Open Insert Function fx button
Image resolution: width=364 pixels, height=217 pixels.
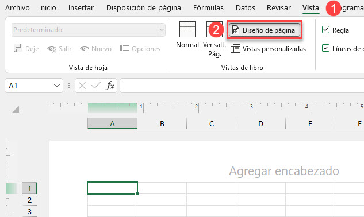click(x=110, y=86)
